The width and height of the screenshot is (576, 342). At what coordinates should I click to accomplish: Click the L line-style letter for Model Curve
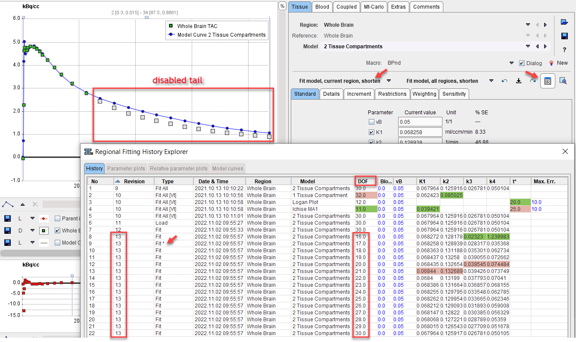coord(20,243)
